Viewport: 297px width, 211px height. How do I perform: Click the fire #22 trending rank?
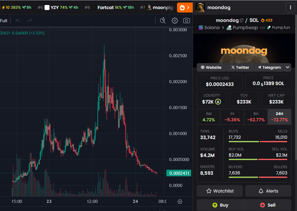267,20
